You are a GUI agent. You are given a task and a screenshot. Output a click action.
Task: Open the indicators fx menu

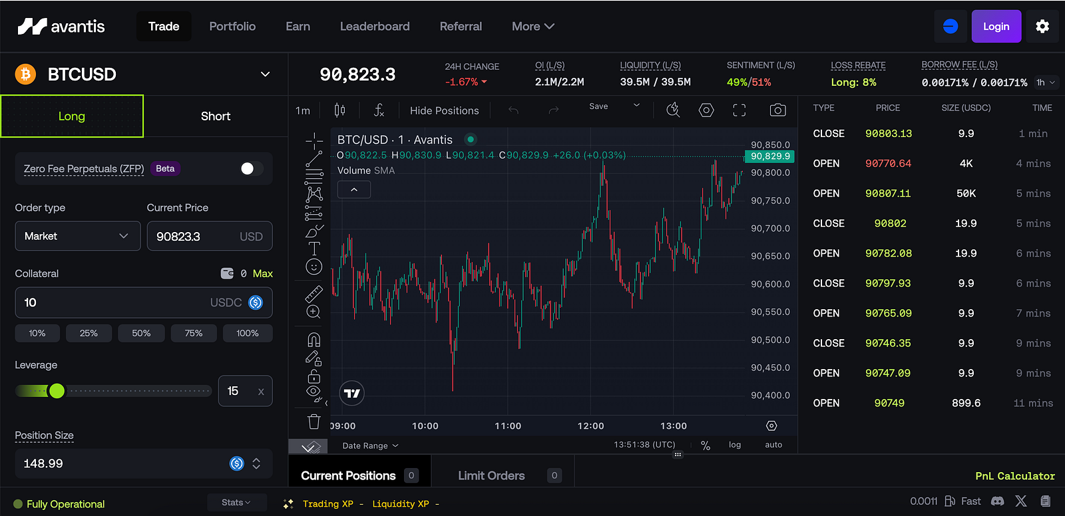pos(379,110)
